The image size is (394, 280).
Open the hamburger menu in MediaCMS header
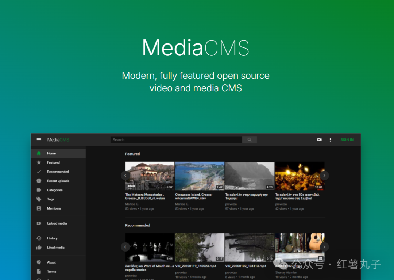point(39,140)
